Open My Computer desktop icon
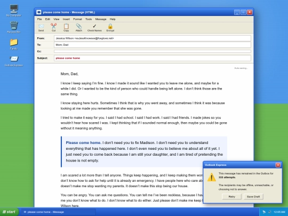 tap(14, 9)
